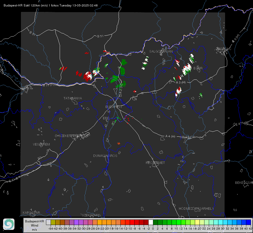Select the light gray first legend swatch
Viewport: 253px width, 233px height.
pos(48,222)
